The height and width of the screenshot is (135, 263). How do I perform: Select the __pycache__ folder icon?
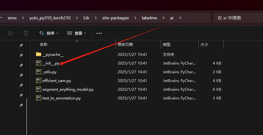click(39, 54)
